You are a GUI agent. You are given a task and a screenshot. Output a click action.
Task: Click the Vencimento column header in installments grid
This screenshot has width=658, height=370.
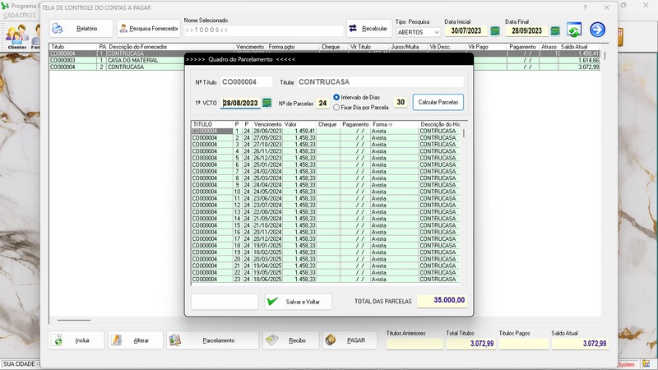click(x=267, y=124)
